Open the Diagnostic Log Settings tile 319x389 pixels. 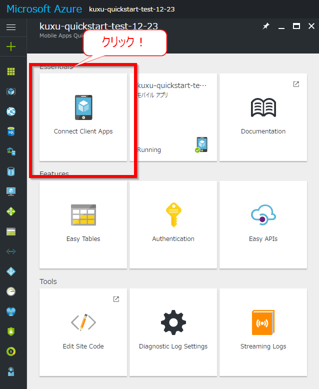[x=173, y=332]
